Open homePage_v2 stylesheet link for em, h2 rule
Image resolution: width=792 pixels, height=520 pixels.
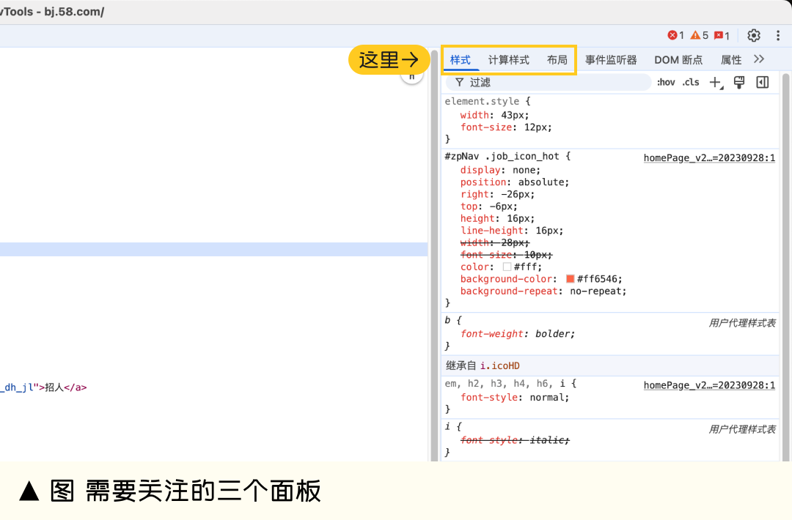[x=709, y=385]
